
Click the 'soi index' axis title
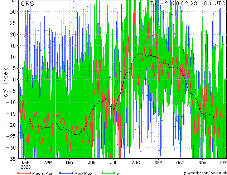6,82
